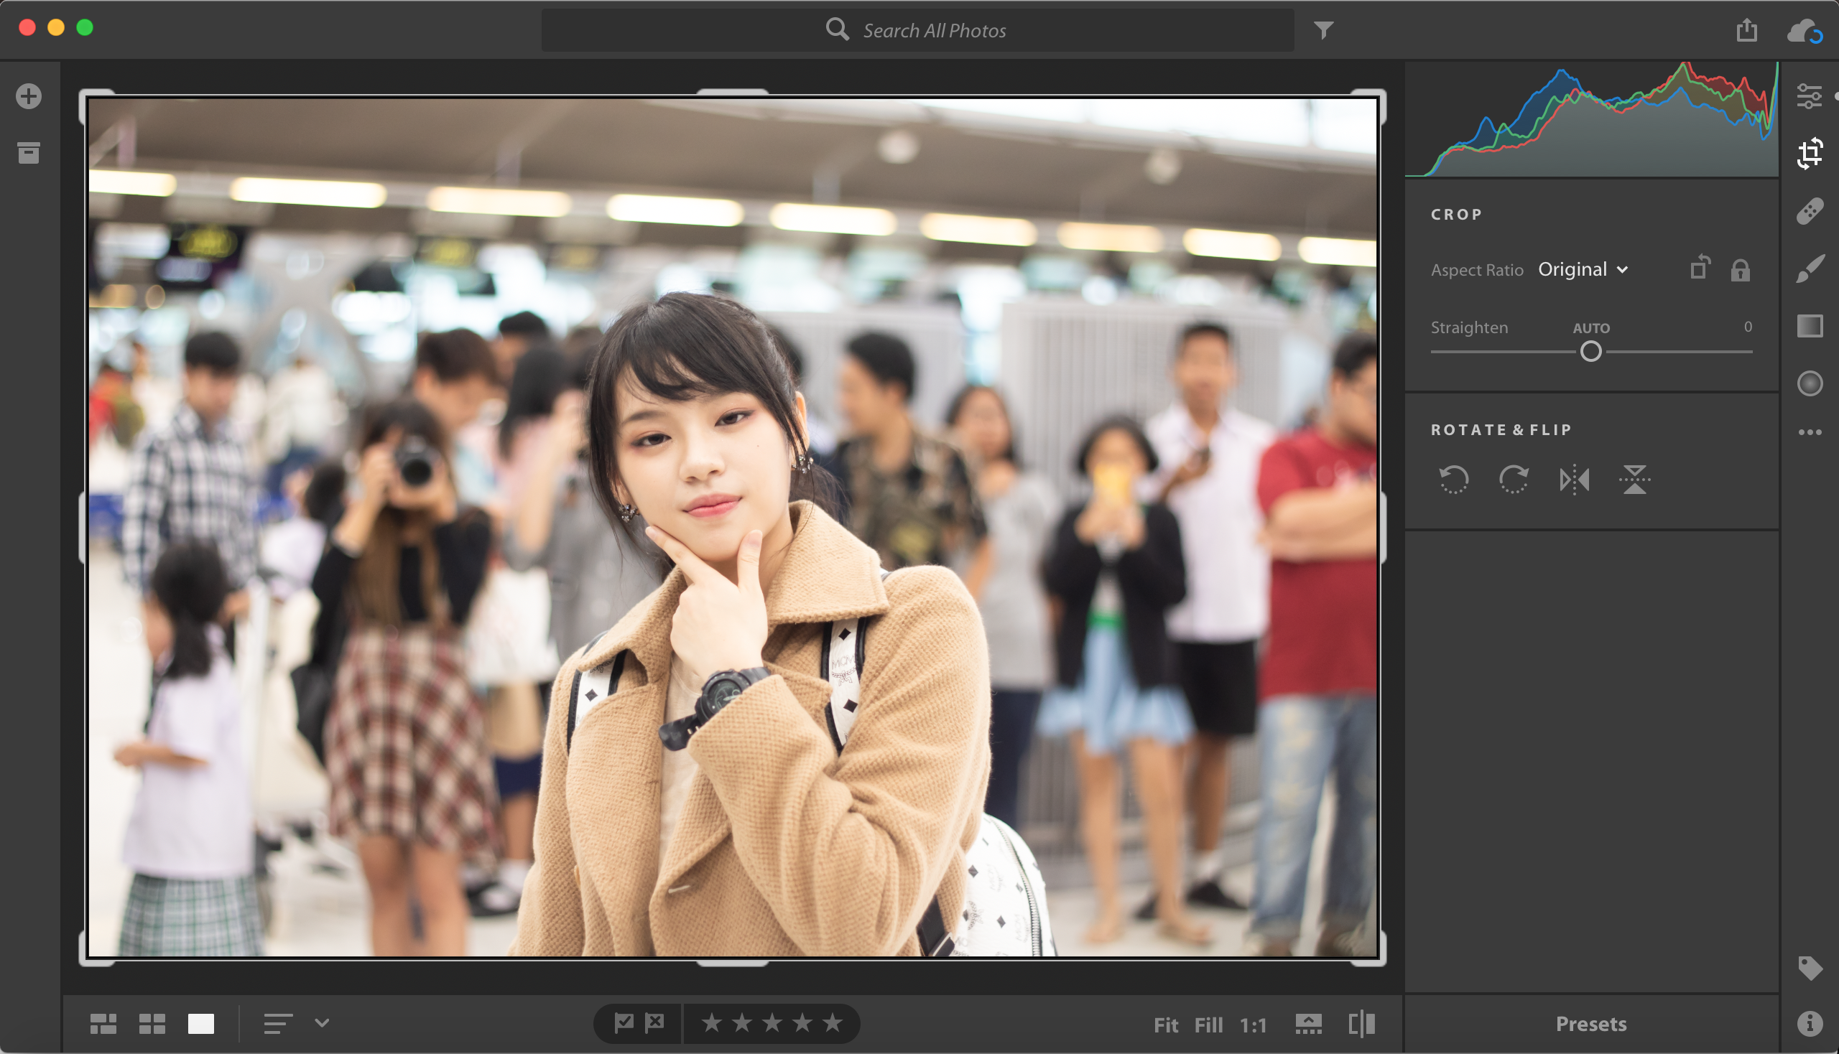Select the Healing Brush bandage tool
This screenshot has width=1839, height=1054.
point(1810,210)
